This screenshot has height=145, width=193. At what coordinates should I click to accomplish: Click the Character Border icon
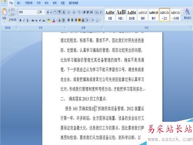pyautogui.click(x=64, y=12)
